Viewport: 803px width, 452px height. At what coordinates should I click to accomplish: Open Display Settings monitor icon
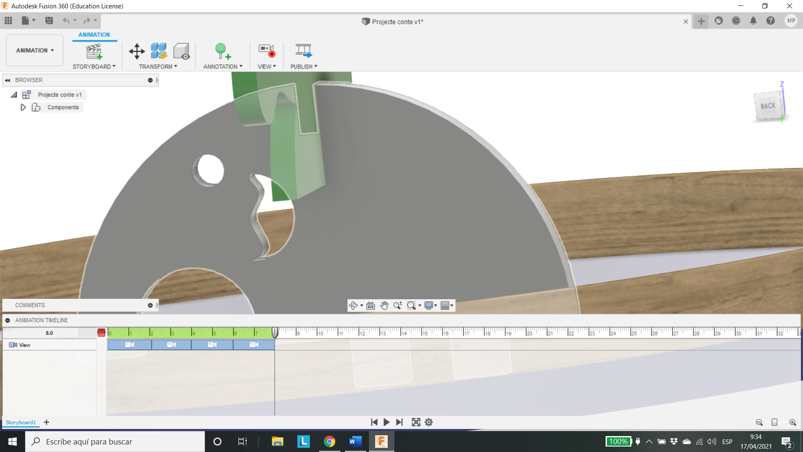click(x=429, y=306)
